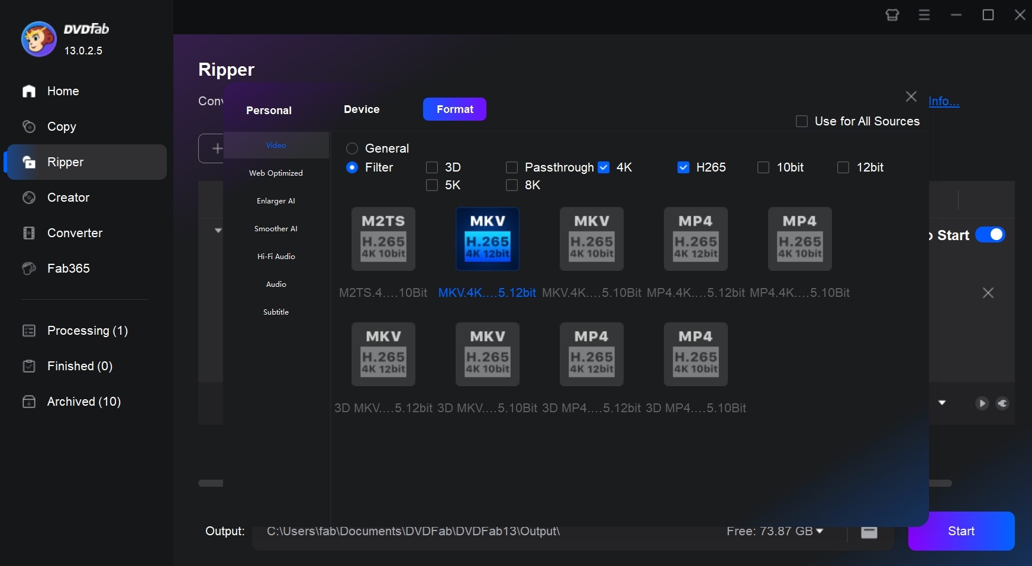Uncheck the H265 checkbox
Image resolution: width=1032 pixels, height=566 pixels.
pos(683,167)
